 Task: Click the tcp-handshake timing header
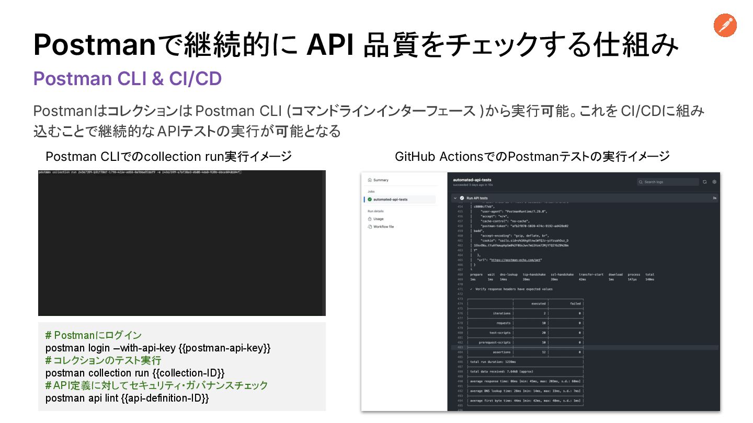[534, 274]
